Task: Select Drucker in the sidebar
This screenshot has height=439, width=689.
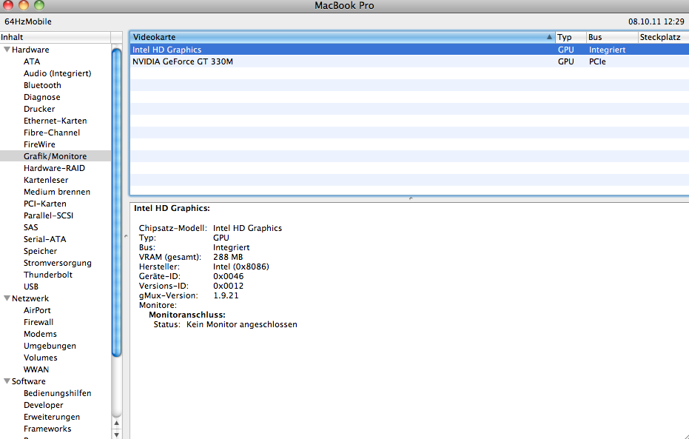Action: (x=39, y=109)
